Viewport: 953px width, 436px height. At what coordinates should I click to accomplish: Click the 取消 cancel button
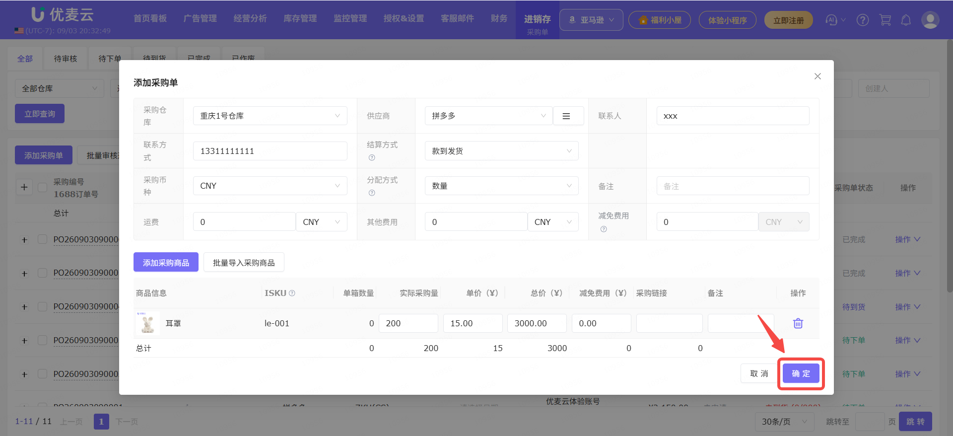pos(759,373)
